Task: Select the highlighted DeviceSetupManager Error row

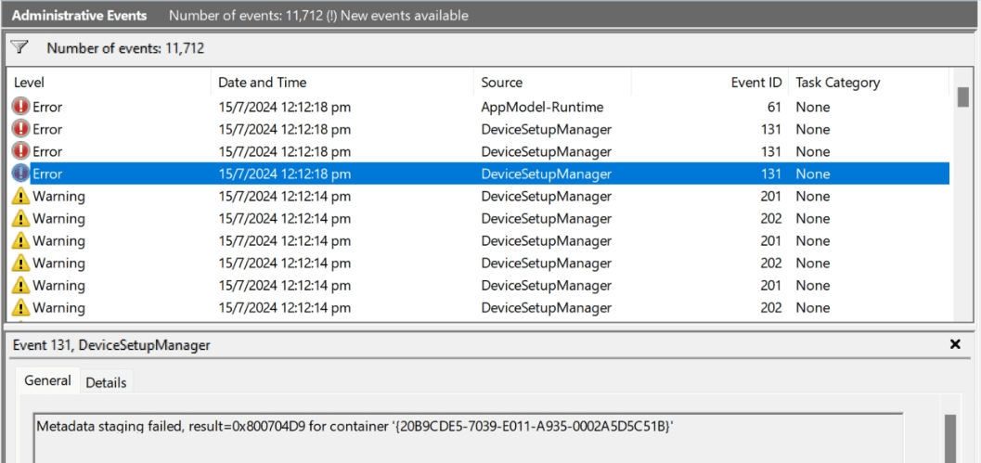Action: [x=481, y=174]
